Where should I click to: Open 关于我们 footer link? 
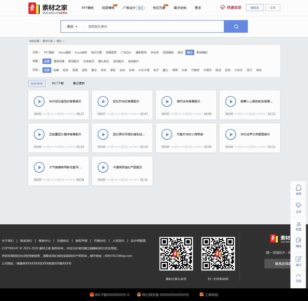coord(8,241)
